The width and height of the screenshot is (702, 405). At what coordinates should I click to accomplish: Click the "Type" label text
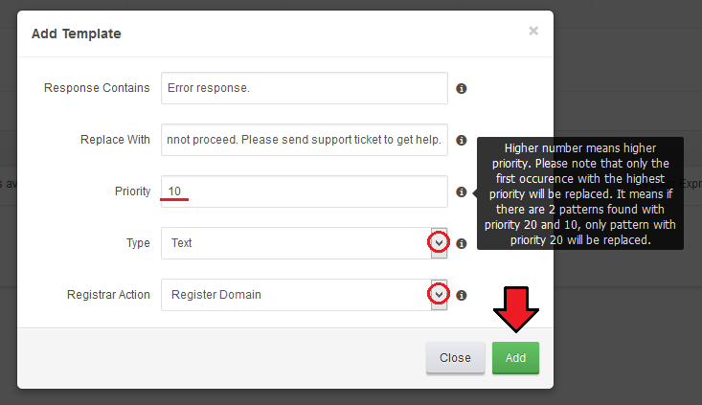(138, 243)
